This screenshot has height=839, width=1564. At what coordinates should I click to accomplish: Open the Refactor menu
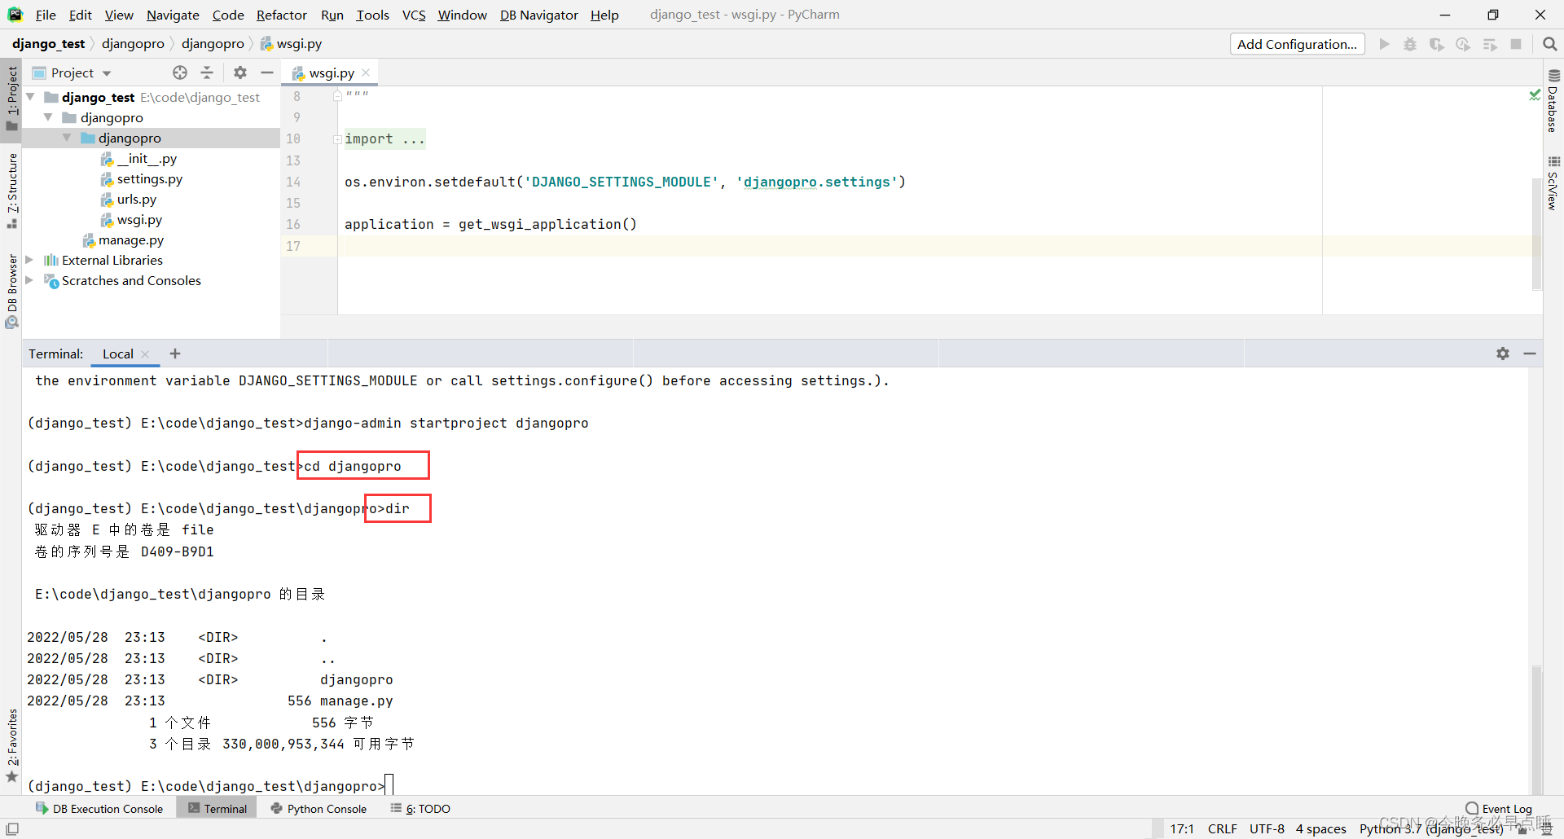282,15
